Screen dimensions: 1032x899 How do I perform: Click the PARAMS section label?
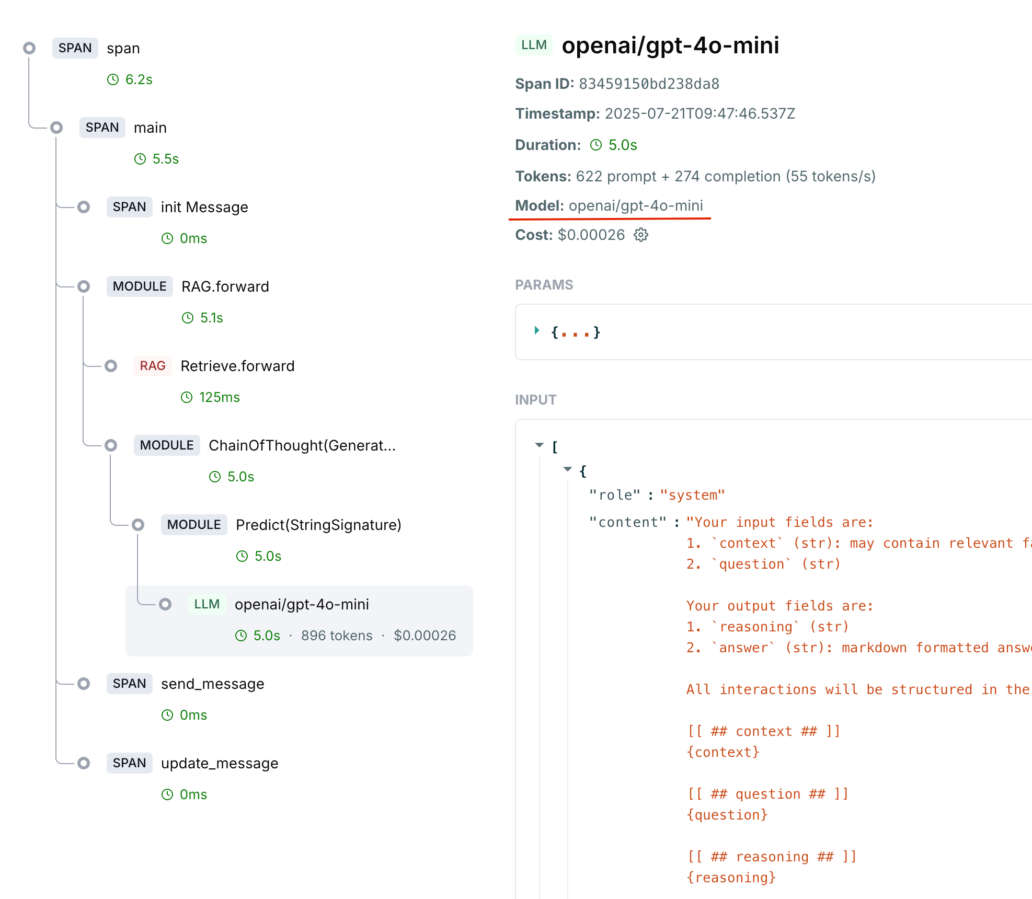pos(544,285)
